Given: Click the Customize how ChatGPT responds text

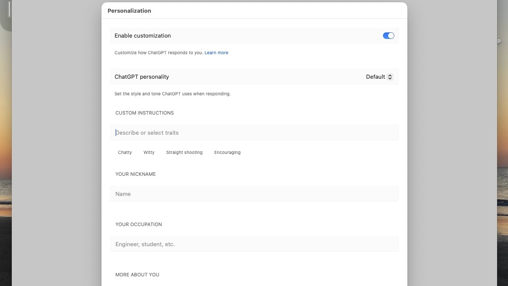Looking at the screenshot, I should [x=159, y=52].
